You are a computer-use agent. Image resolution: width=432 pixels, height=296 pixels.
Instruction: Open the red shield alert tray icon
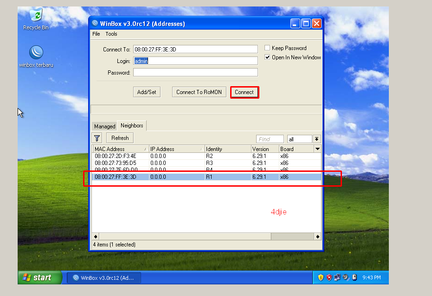[329, 277]
